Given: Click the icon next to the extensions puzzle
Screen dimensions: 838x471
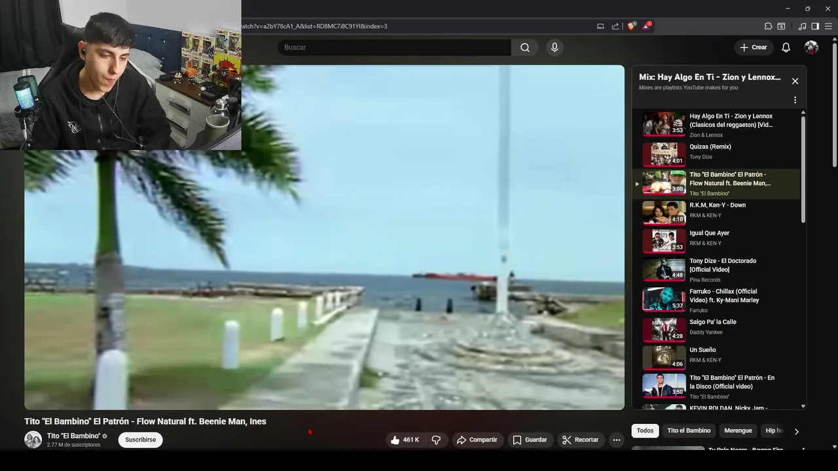Looking at the screenshot, I should coord(781,26).
